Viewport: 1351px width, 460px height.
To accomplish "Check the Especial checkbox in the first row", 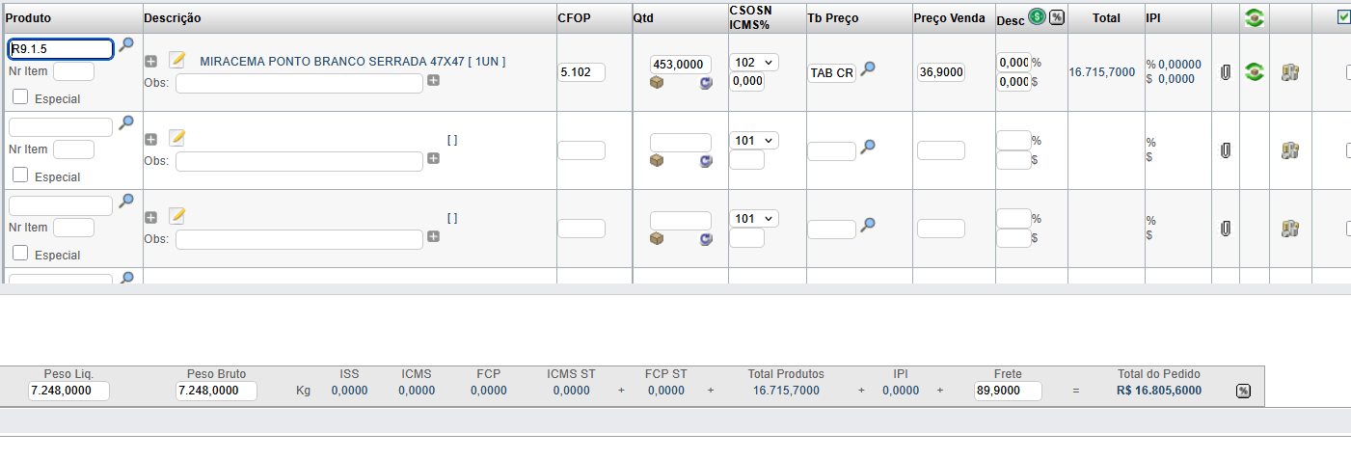I will pyautogui.click(x=20, y=97).
